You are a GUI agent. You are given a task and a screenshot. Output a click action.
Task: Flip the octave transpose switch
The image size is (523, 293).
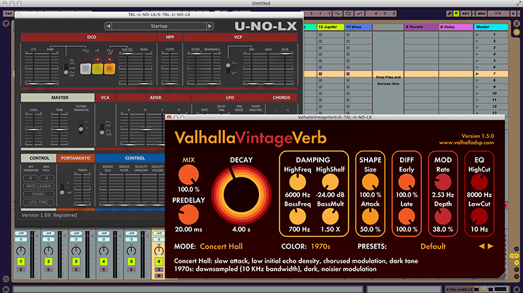(x=80, y=128)
